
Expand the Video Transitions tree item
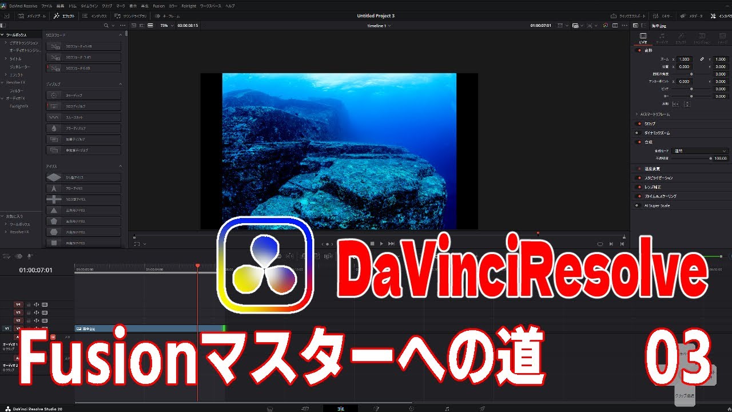point(6,43)
